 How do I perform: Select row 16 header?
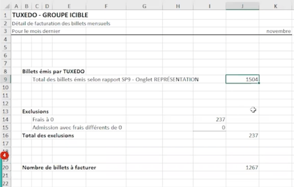click(x=5, y=135)
